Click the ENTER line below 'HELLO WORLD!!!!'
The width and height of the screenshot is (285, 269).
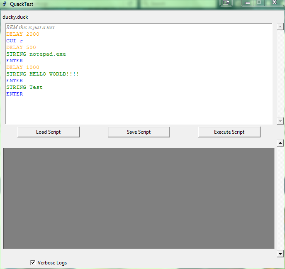15,81
